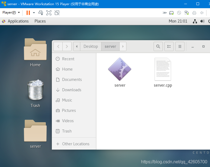Click the left path bar scroll arrow
Screen dimensions: 210x167
click(x=77, y=46)
